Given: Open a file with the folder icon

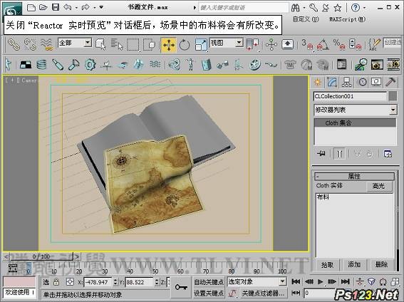Looking at the screenshot, I should (43, 7).
